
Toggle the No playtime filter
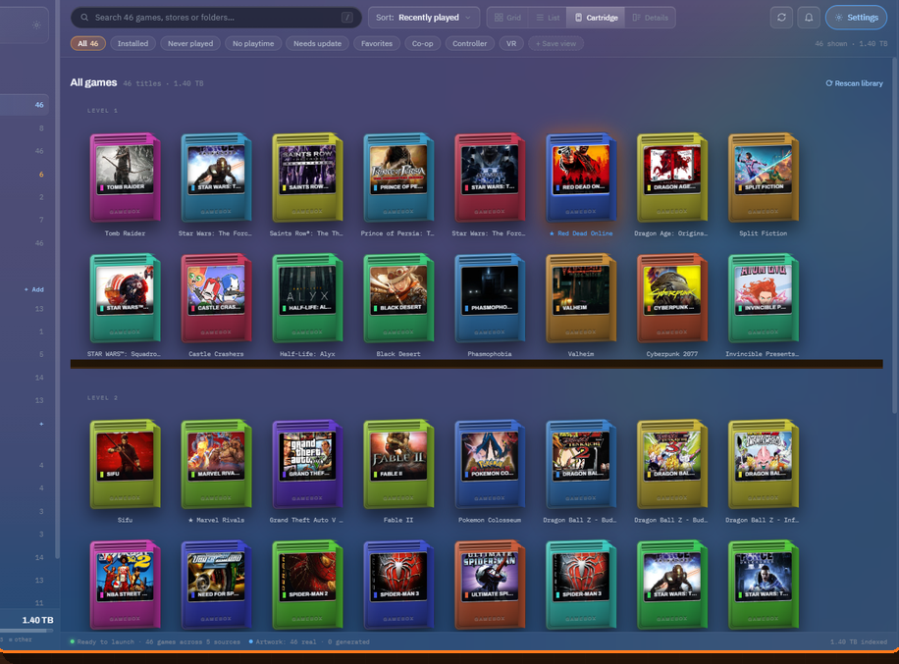[253, 43]
